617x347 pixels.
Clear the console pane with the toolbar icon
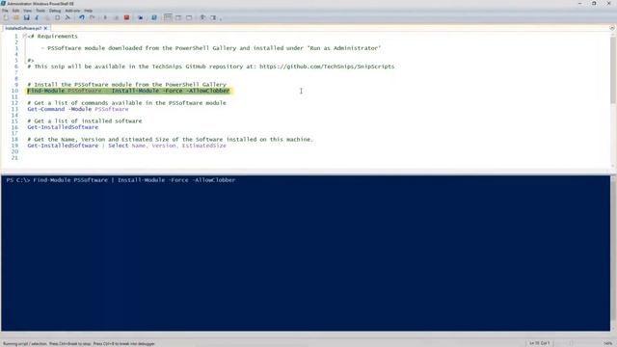click(67, 17)
